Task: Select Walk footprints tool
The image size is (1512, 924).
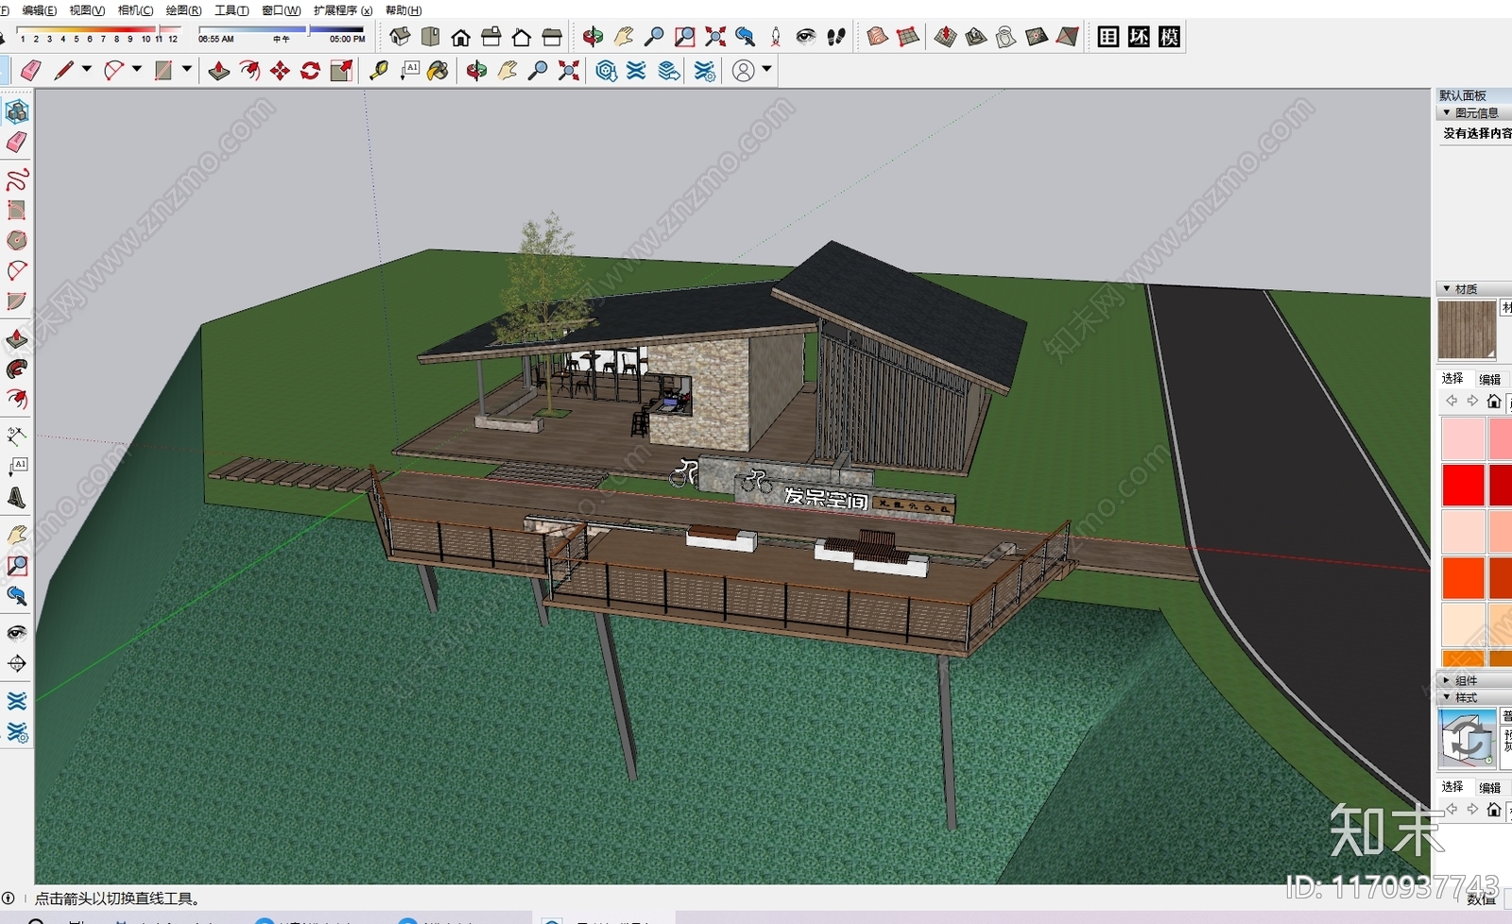Action: coord(836,37)
